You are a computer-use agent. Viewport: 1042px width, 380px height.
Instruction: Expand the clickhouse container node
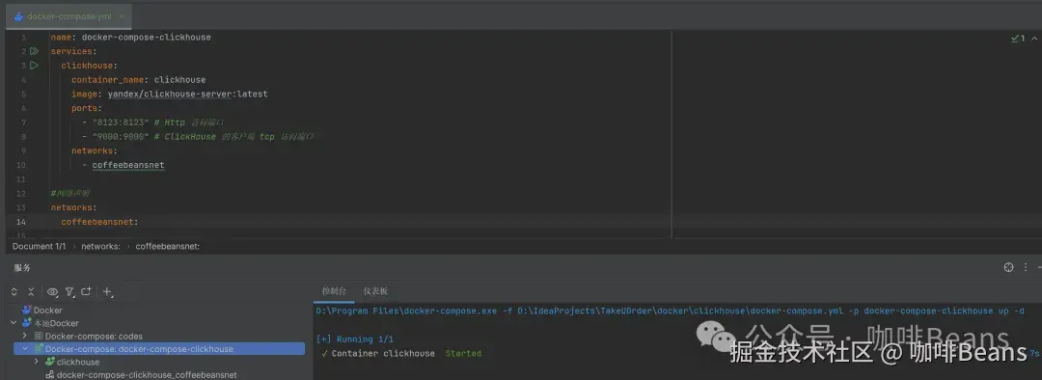[38, 362]
